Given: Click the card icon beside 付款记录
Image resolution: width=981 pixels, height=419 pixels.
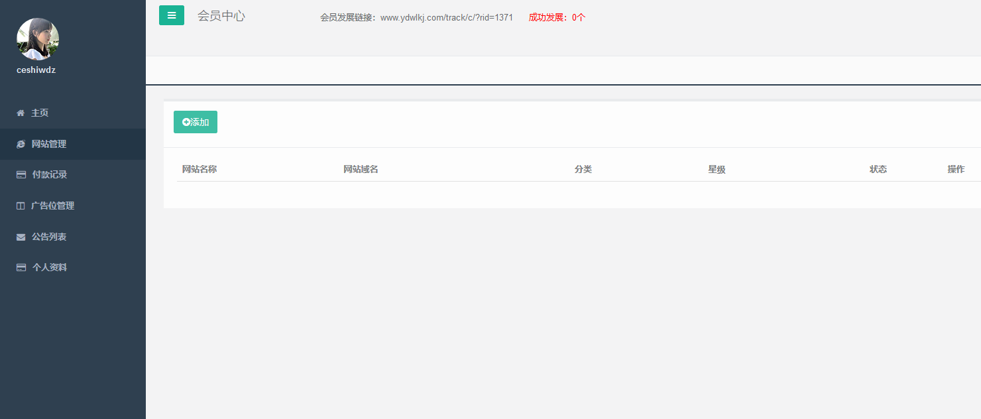Looking at the screenshot, I should coord(21,175).
